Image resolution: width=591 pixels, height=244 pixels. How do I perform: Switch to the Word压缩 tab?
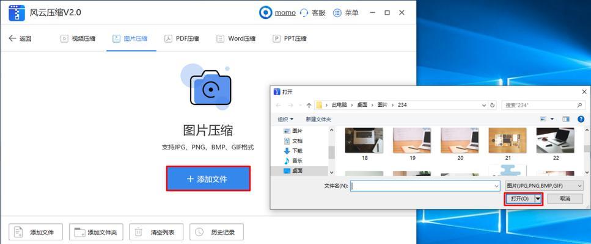click(237, 38)
